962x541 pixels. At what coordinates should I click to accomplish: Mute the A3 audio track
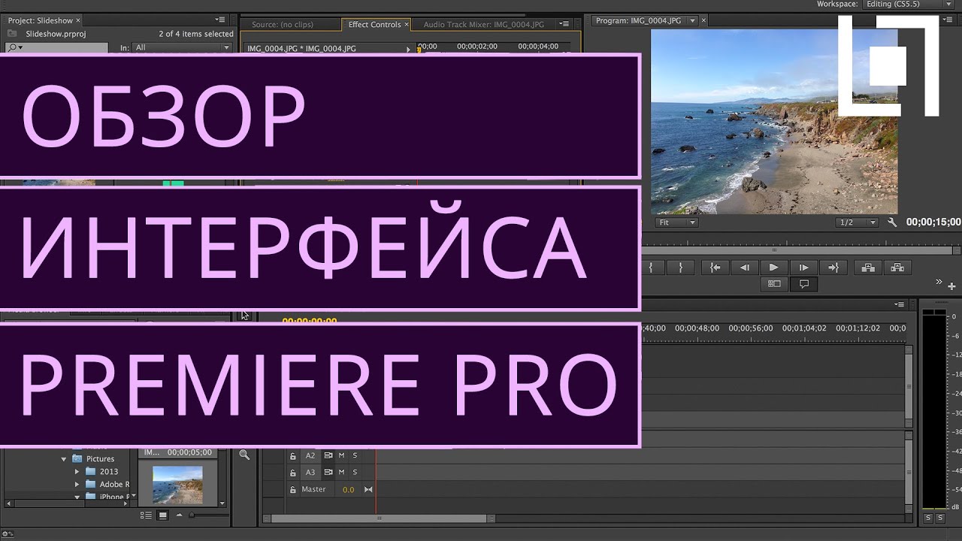click(x=341, y=473)
